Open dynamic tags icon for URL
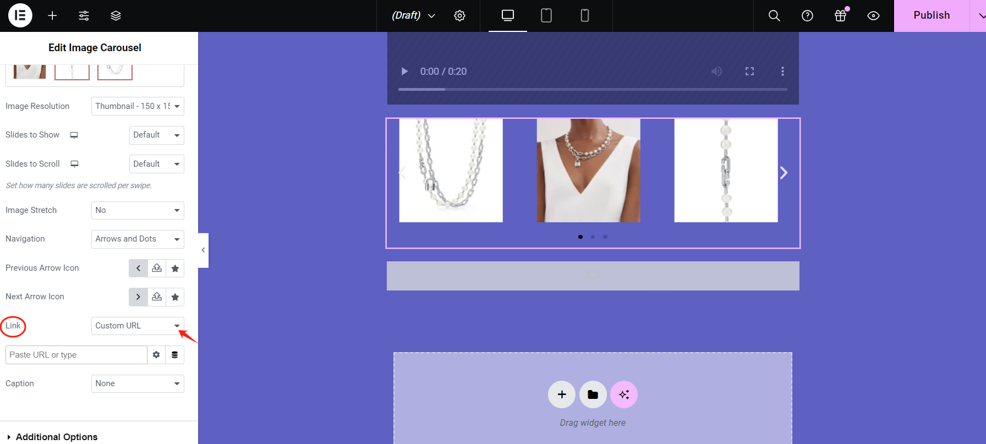The image size is (986, 444). click(174, 355)
